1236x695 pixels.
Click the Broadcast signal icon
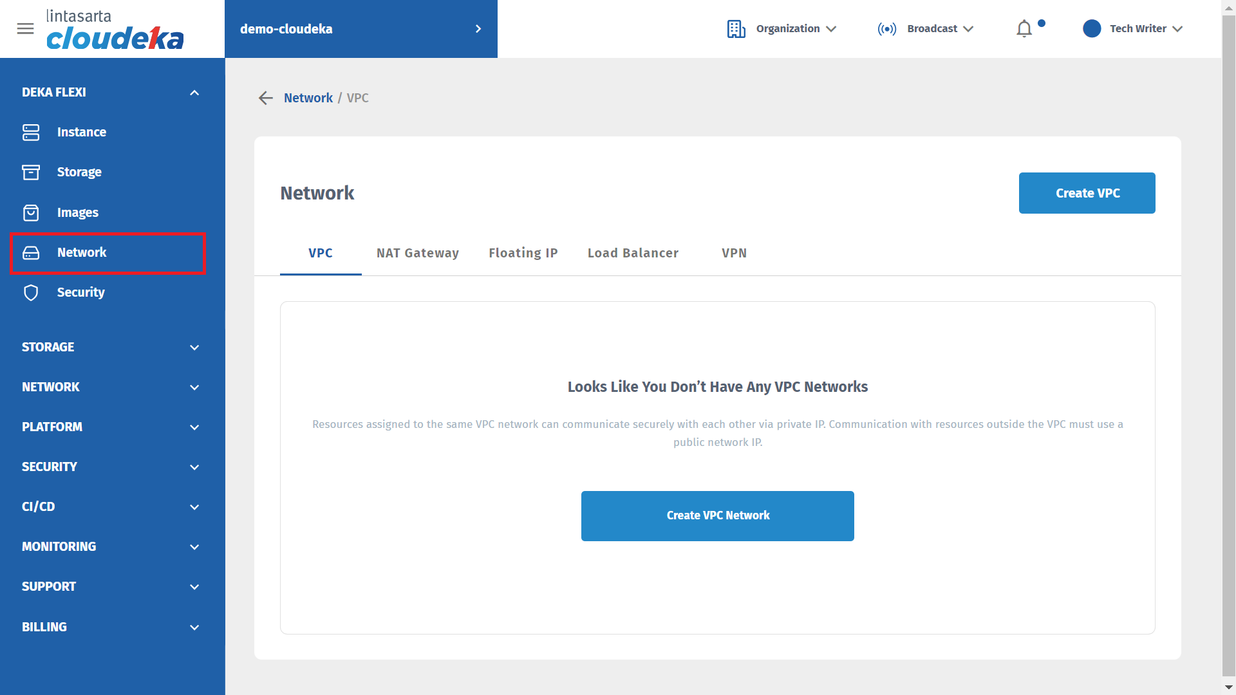point(886,29)
